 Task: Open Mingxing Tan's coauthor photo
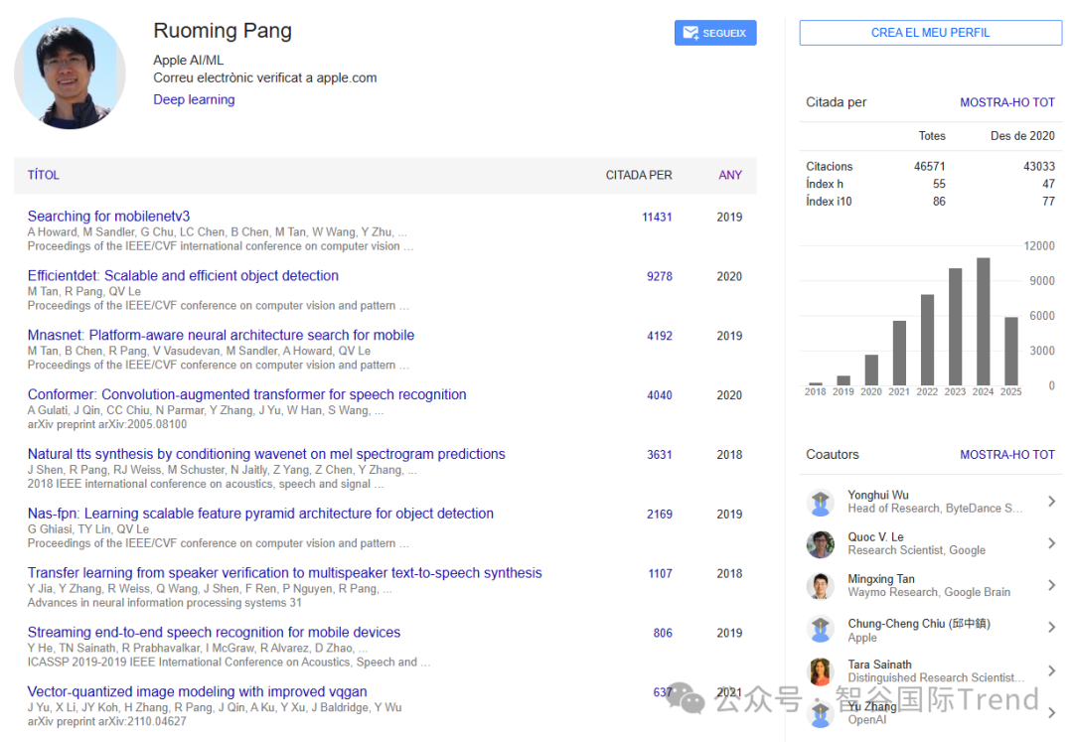(820, 585)
